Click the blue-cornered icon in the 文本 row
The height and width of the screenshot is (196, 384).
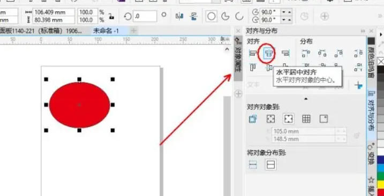coord(358,85)
